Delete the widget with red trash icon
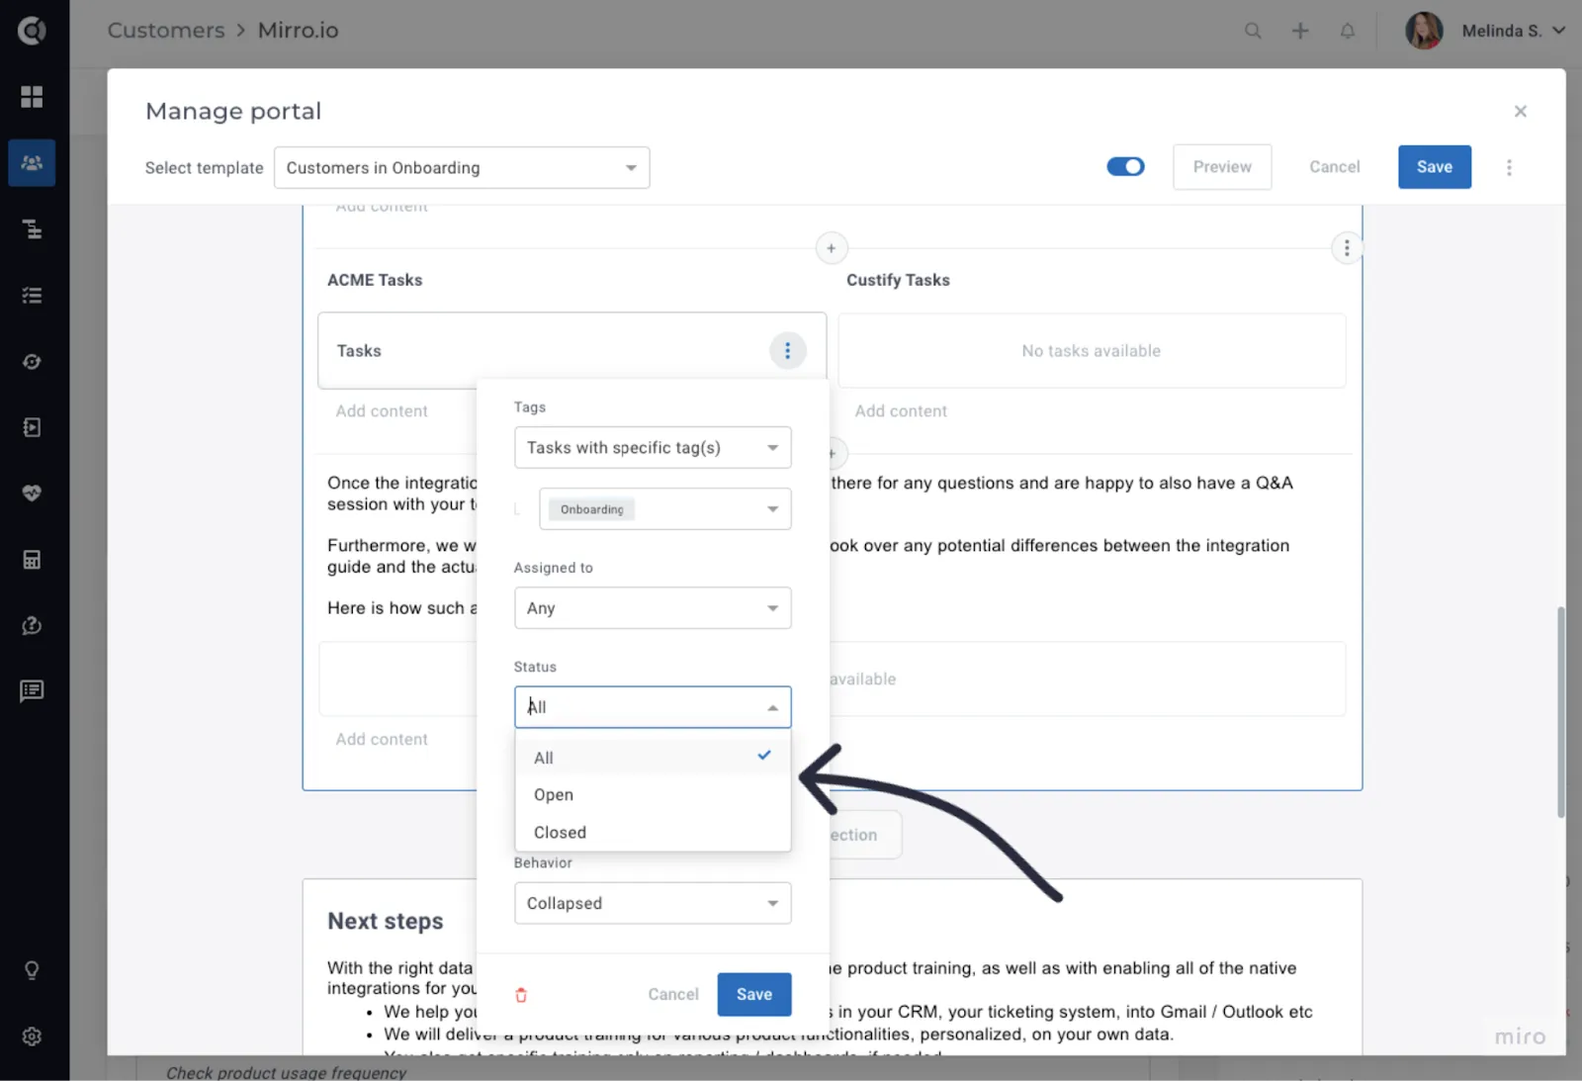 (x=521, y=995)
